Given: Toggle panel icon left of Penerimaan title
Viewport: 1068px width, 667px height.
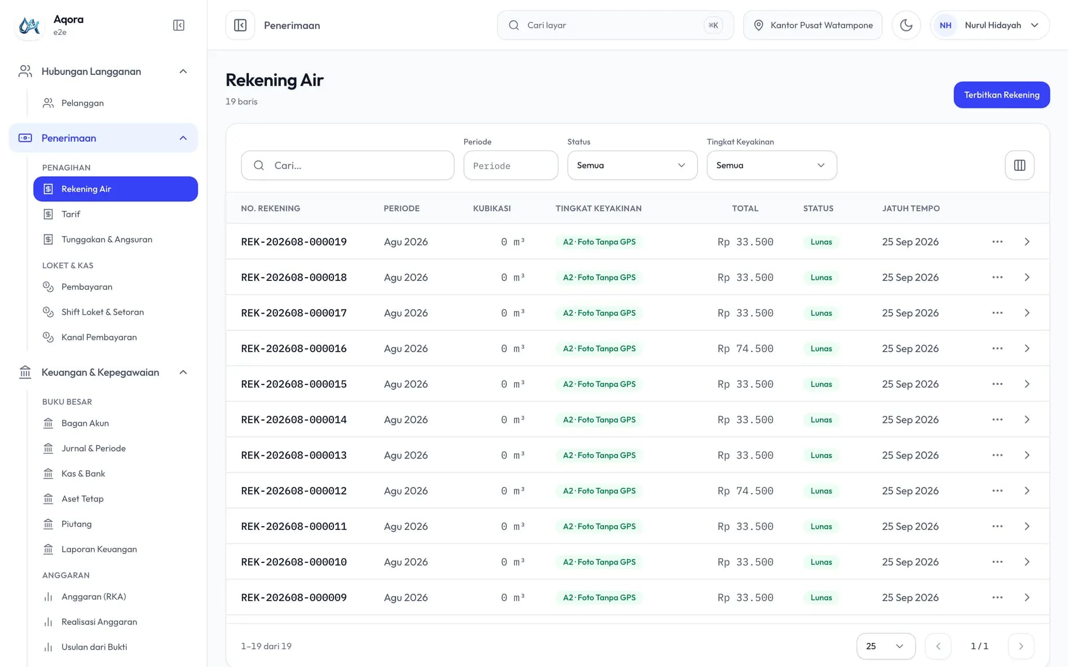Looking at the screenshot, I should point(240,25).
